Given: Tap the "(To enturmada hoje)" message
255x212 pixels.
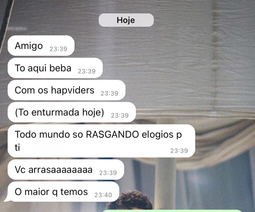Looking at the screenshot, I should click(x=72, y=112).
